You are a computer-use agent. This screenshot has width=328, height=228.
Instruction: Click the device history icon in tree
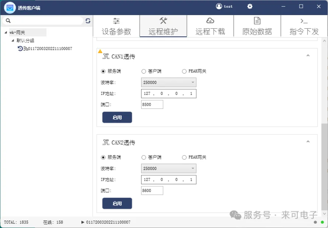pos(20,49)
